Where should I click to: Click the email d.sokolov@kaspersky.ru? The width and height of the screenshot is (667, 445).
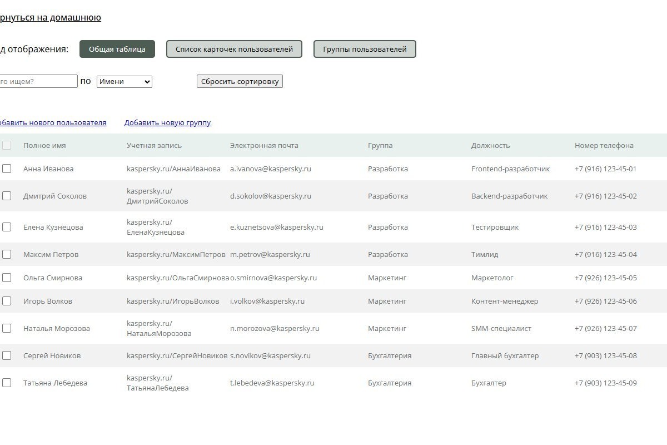tap(271, 196)
